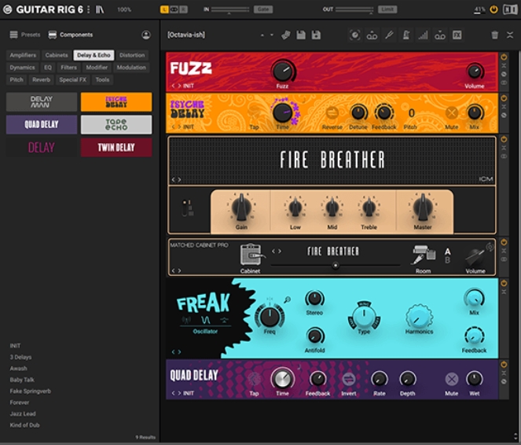Image resolution: width=521 pixels, height=445 pixels.
Task: Open Matched Cabinet Pro preset arrows
Action: click(x=177, y=271)
